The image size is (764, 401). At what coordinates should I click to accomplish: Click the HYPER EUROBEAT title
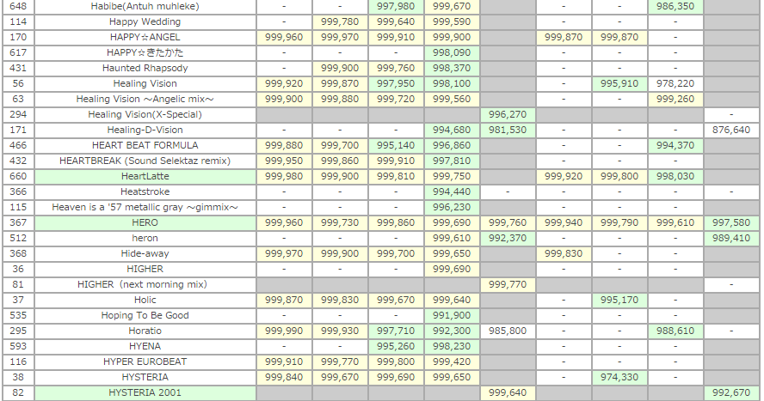pos(145,362)
